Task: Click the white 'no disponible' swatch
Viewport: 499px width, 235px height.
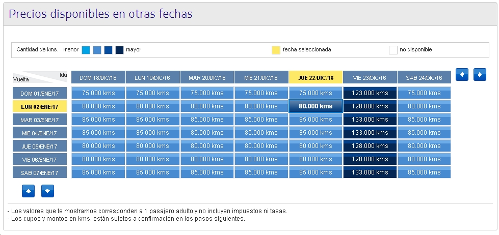Action: click(393, 50)
